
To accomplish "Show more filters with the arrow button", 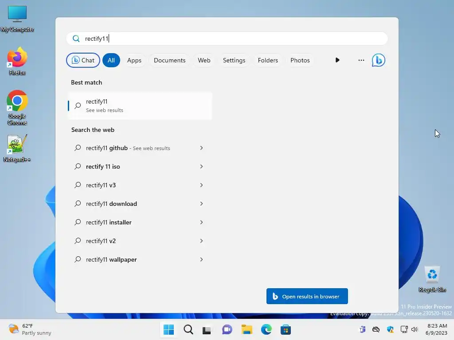I will pos(337,60).
